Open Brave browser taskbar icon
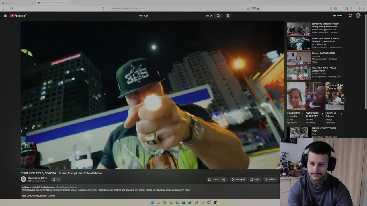 pos(196,203)
